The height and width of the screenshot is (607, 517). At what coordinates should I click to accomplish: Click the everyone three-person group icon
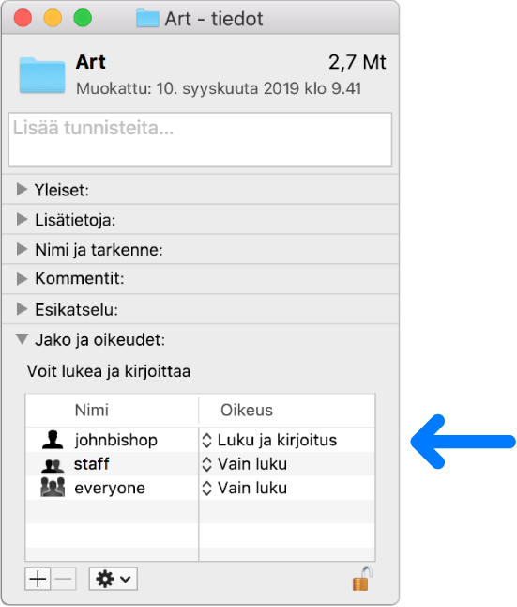pos(53,488)
